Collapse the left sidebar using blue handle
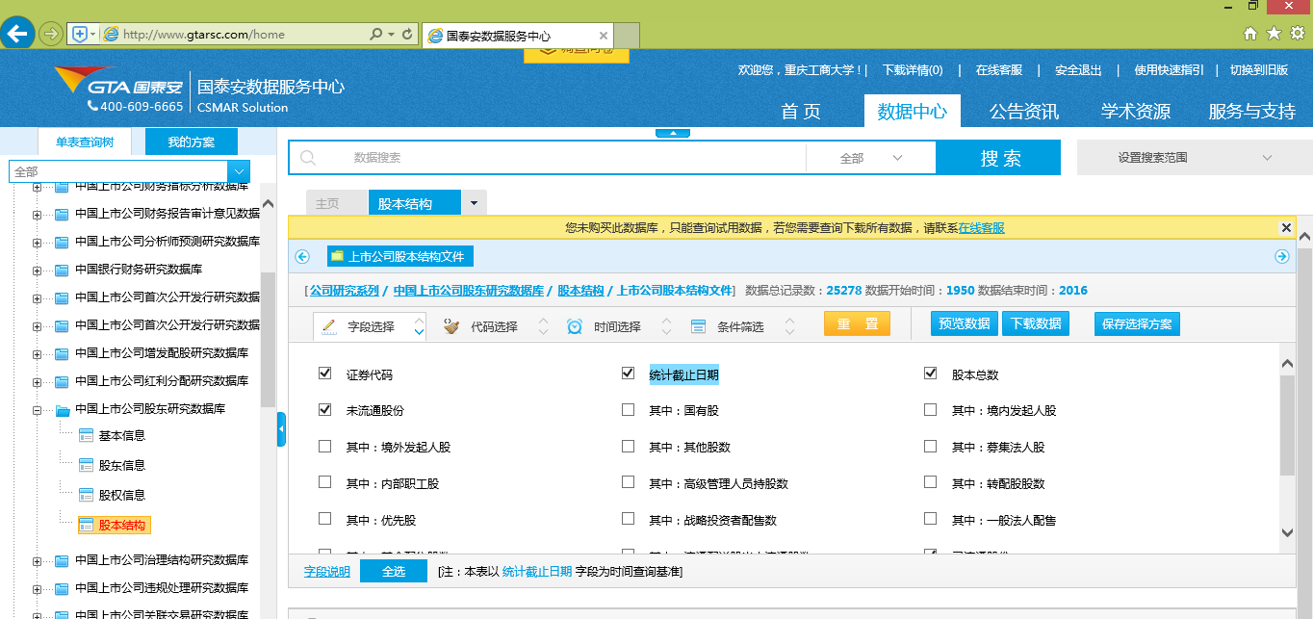1313x619 pixels. click(x=281, y=429)
